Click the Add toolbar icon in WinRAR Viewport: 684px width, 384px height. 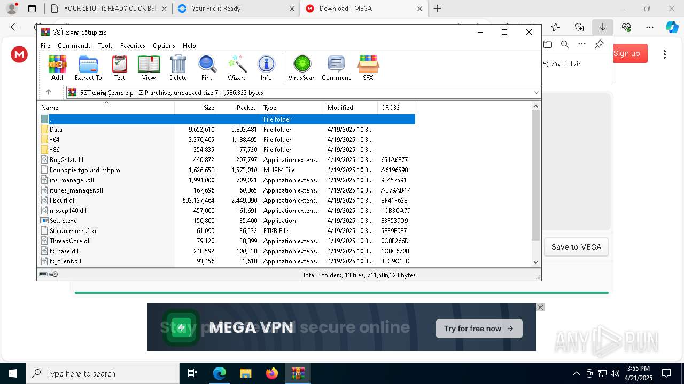tap(57, 68)
